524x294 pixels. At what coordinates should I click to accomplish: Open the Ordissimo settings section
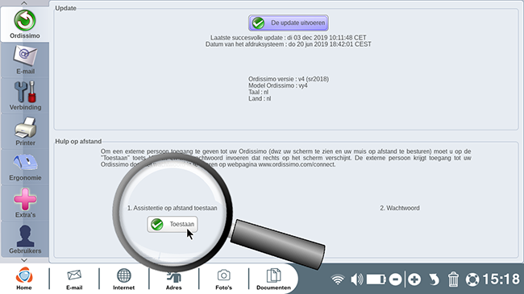point(25,24)
